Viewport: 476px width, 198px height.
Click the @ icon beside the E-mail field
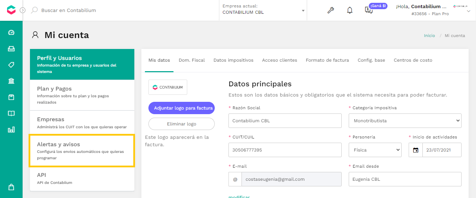tap(235, 179)
